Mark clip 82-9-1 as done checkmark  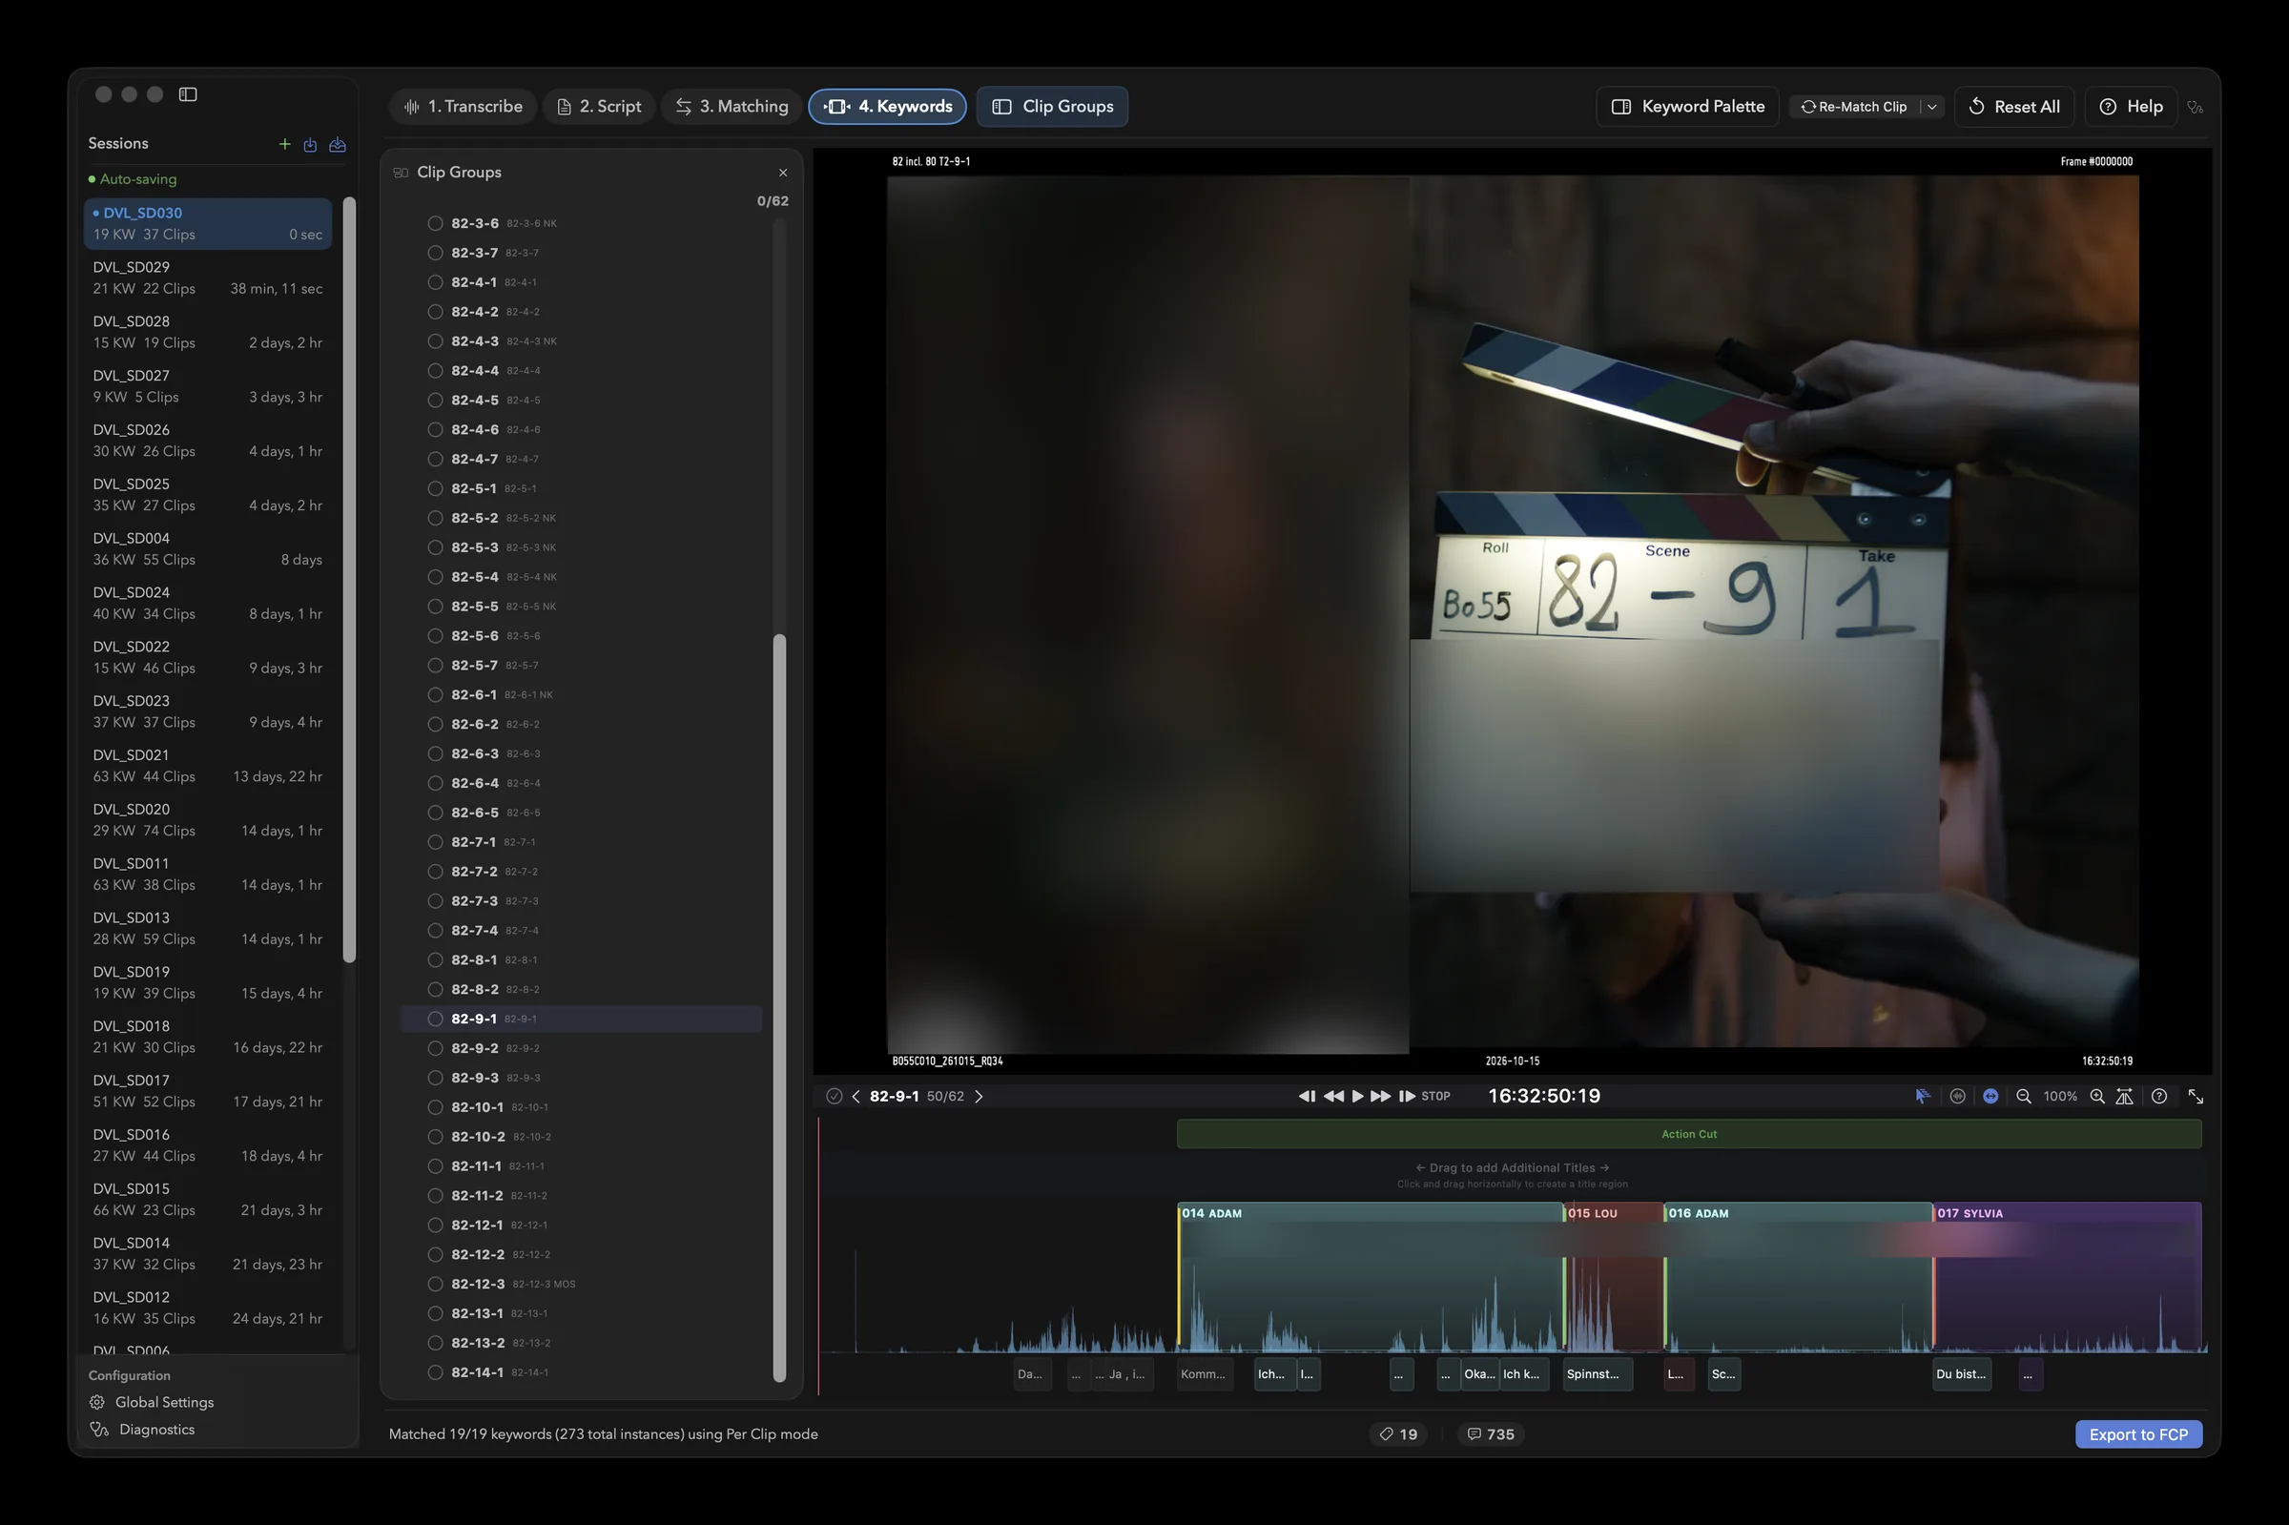[x=835, y=1096]
